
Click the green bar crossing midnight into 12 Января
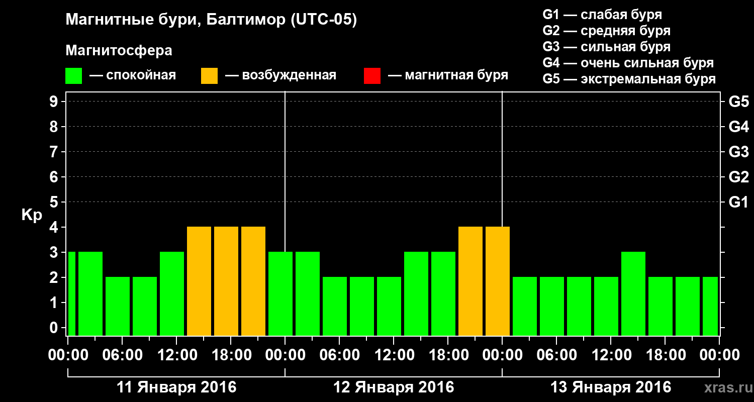coord(280,293)
